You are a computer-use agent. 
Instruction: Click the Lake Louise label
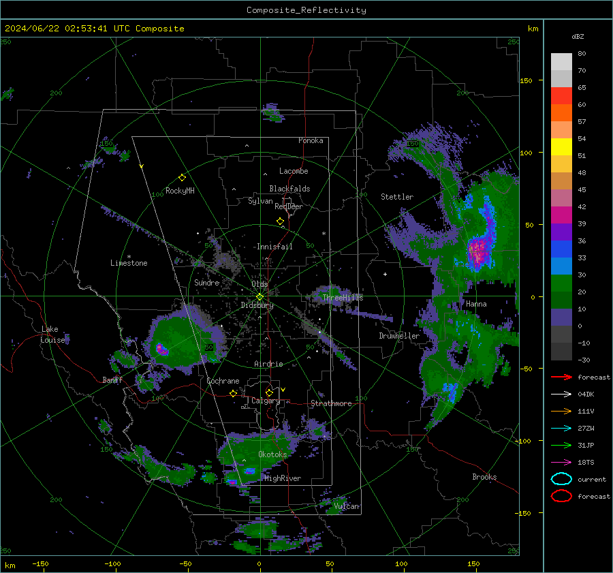point(54,335)
